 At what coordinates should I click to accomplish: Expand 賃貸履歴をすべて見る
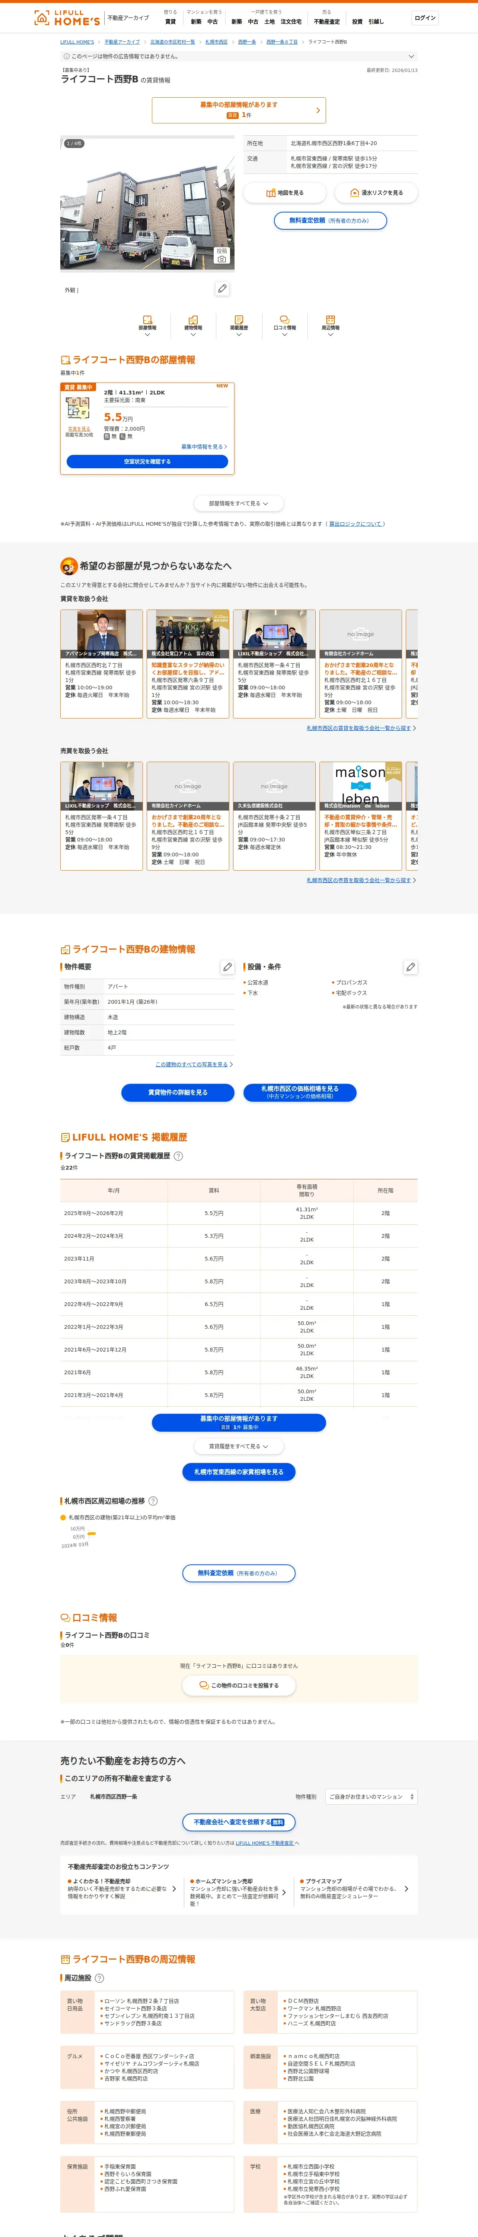(239, 1447)
